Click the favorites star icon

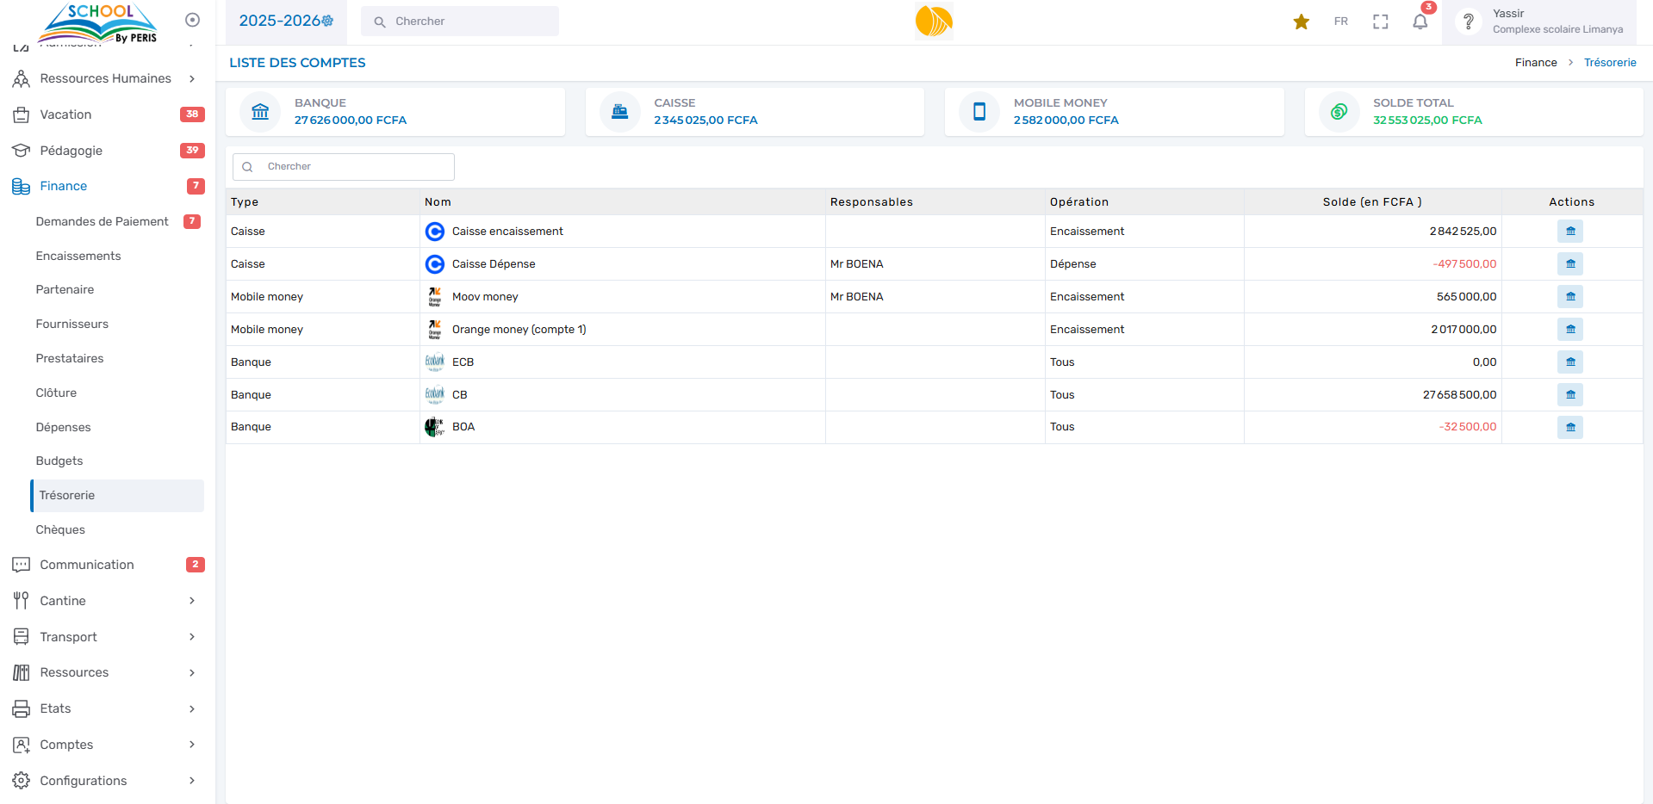click(1301, 22)
